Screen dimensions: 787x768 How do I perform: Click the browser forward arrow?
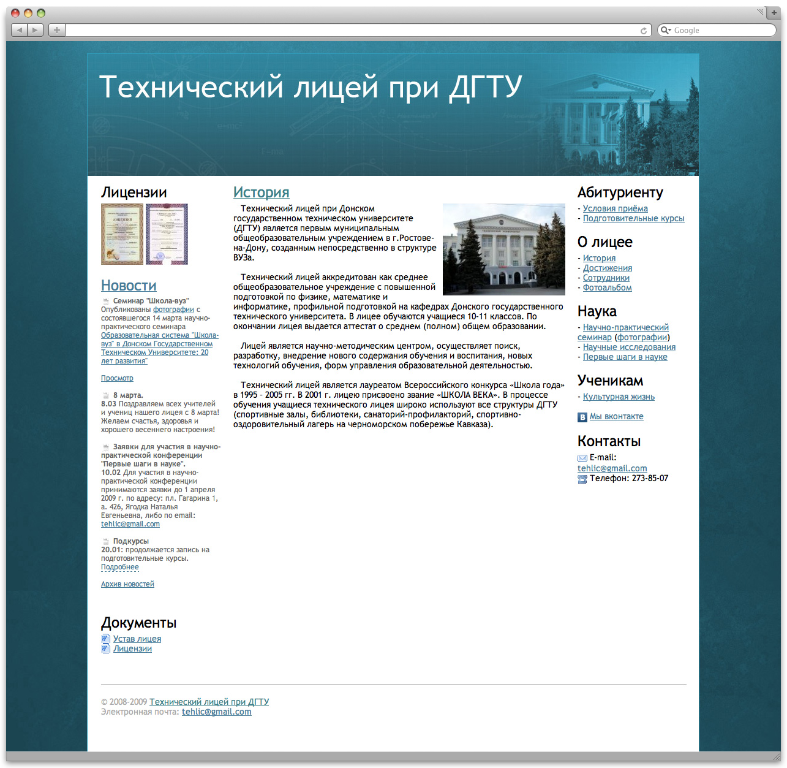point(34,29)
